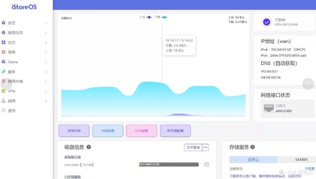The width and height of the screenshot is (316, 179).
Task: Open the 系统 gear icon
Action: [x=4, y=52]
